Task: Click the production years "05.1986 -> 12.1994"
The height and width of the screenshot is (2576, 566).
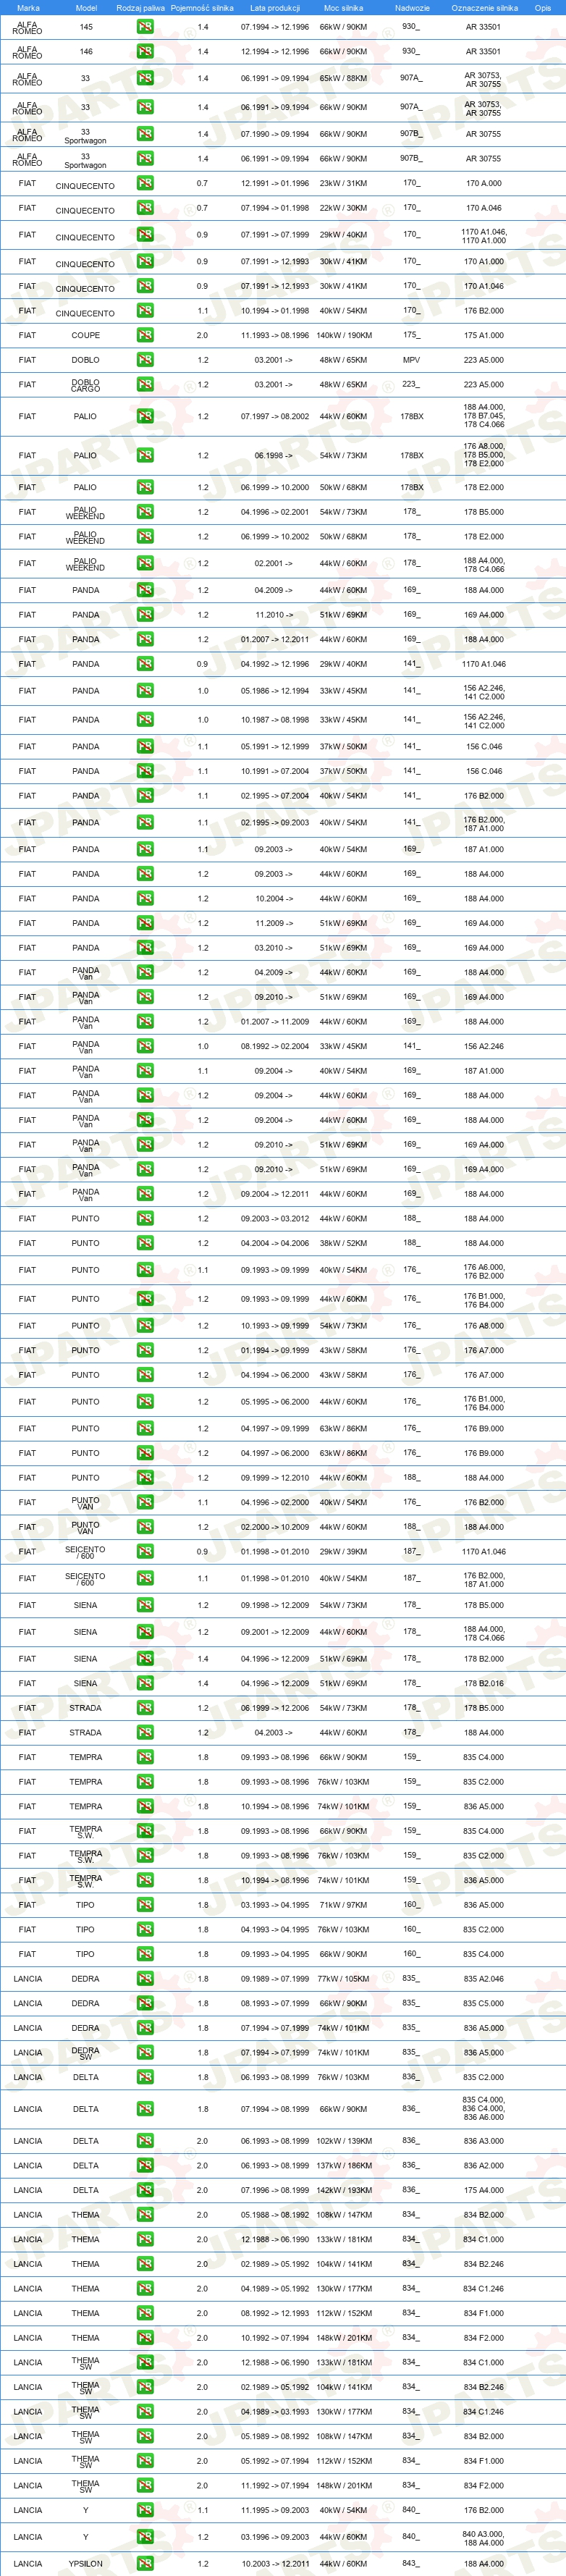Action: click(275, 691)
